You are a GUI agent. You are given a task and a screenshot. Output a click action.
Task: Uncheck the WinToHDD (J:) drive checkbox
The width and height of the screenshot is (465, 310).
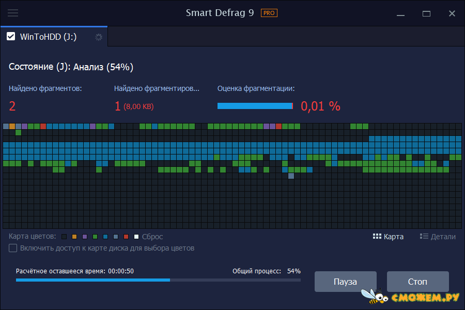11,37
